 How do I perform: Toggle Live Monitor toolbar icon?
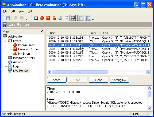[72, 18]
